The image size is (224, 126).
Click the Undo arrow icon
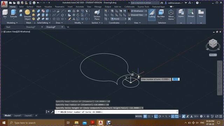pyautogui.click(x=38, y=3)
